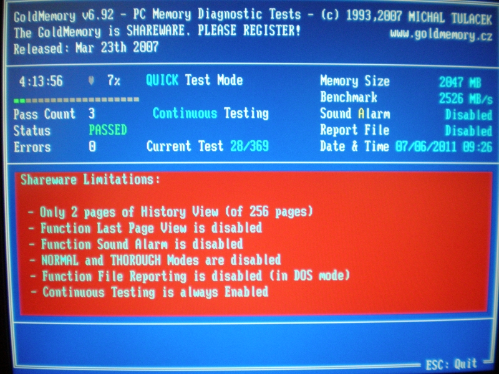Click the Errors value 0
The image size is (499, 374).
(92, 146)
